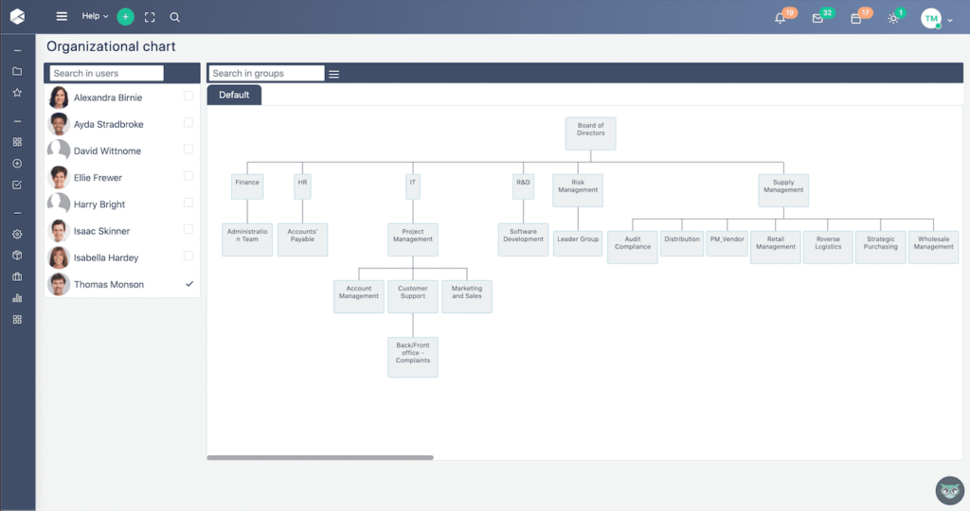The image size is (970, 511).
Task: Select the Risk Management node
Action: [578, 190]
